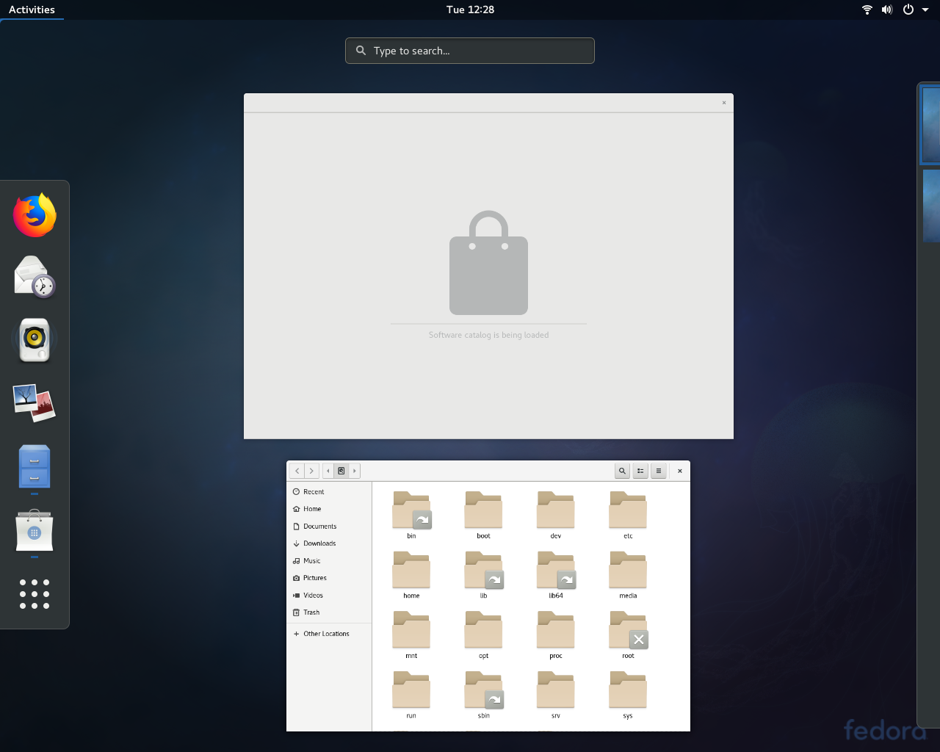This screenshot has width=940, height=752.
Task: Click the Files path bar left arrow
Action: [328, 471]
